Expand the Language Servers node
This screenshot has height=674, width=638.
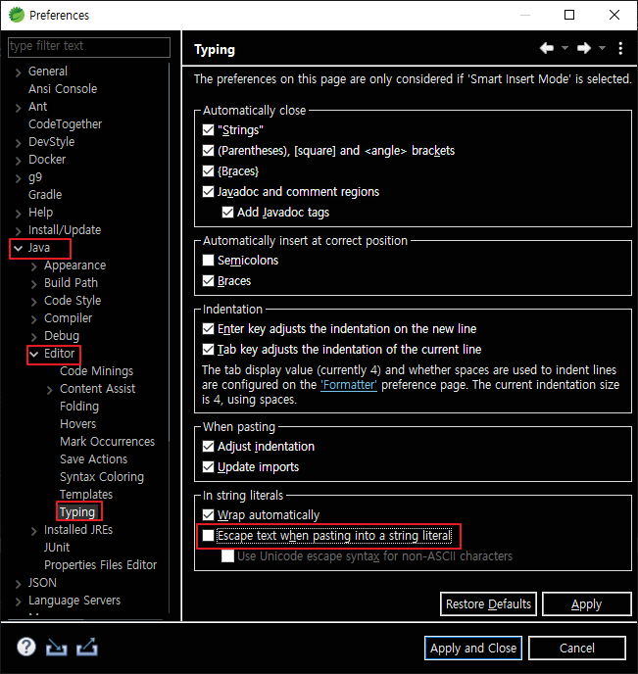click(18, 602)
